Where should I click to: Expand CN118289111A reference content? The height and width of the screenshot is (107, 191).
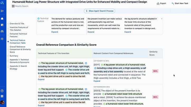coord(97,81)
